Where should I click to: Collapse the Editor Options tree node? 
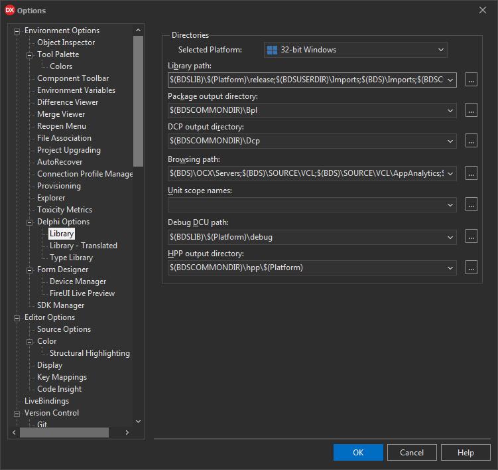pyautogui.click(x=17, y=318)
